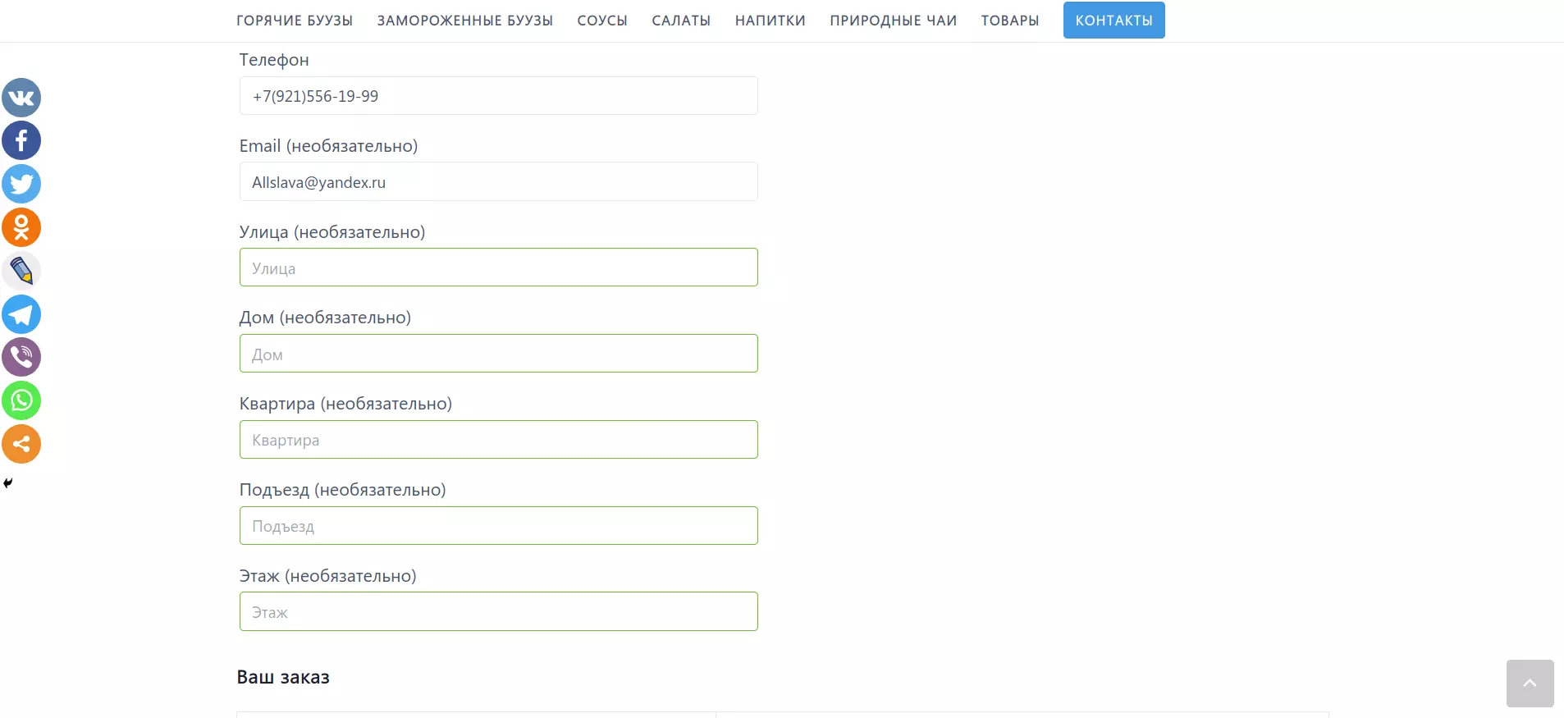Select the Email input field
The height and width of the screenshot is (718, 1564).
(x=498, y=182)
